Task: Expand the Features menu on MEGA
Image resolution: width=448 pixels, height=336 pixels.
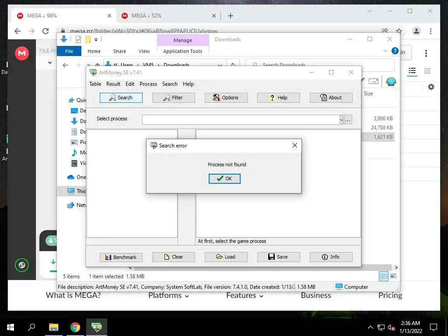Action: click(x=245, y=295)
